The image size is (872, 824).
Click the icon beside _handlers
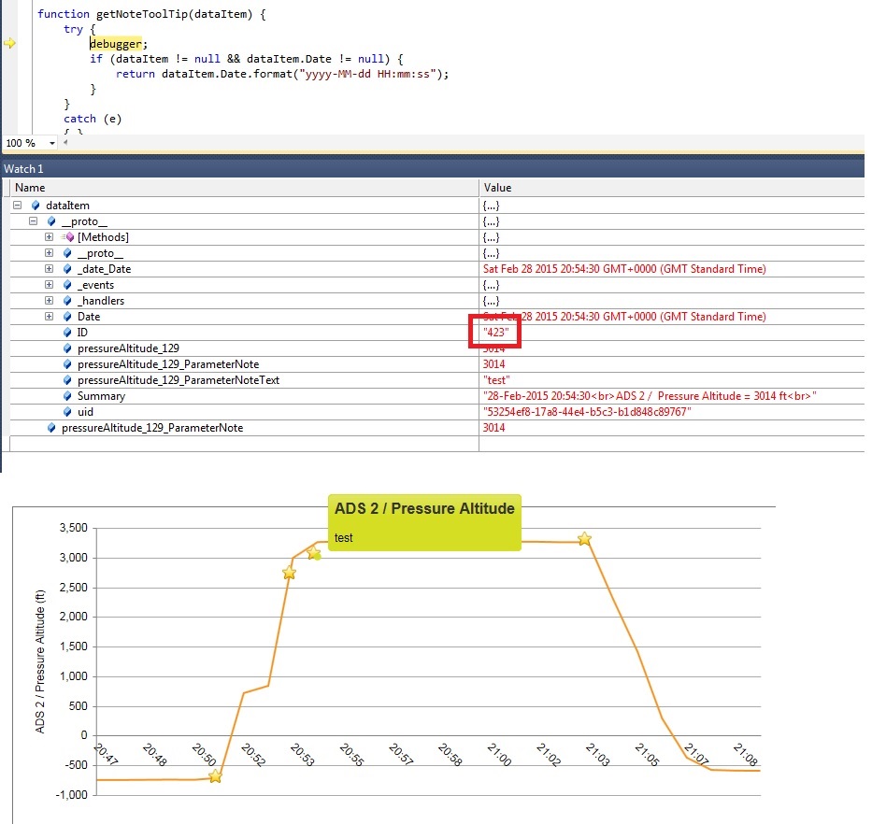(67, 301)
